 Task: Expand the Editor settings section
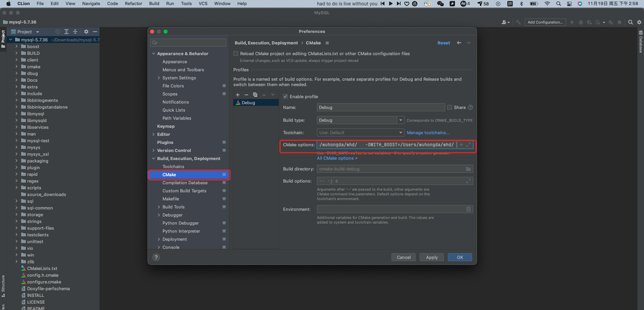154,135
